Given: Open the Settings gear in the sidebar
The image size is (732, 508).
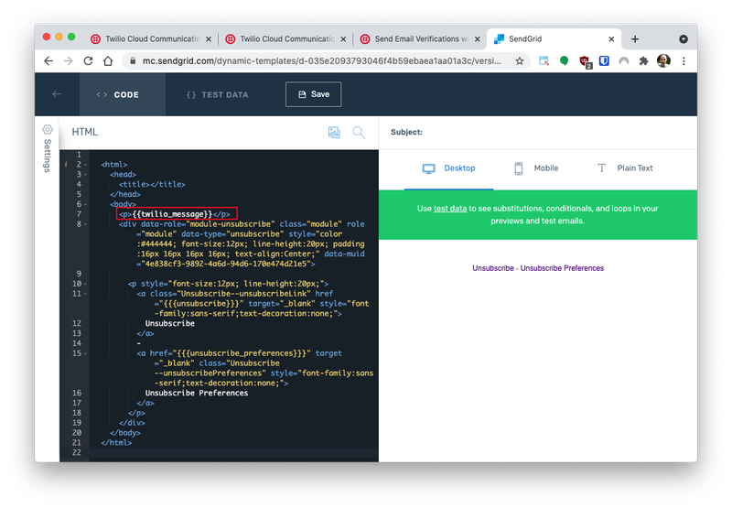Looking at the screenshot, I should (x=48, y=129).
